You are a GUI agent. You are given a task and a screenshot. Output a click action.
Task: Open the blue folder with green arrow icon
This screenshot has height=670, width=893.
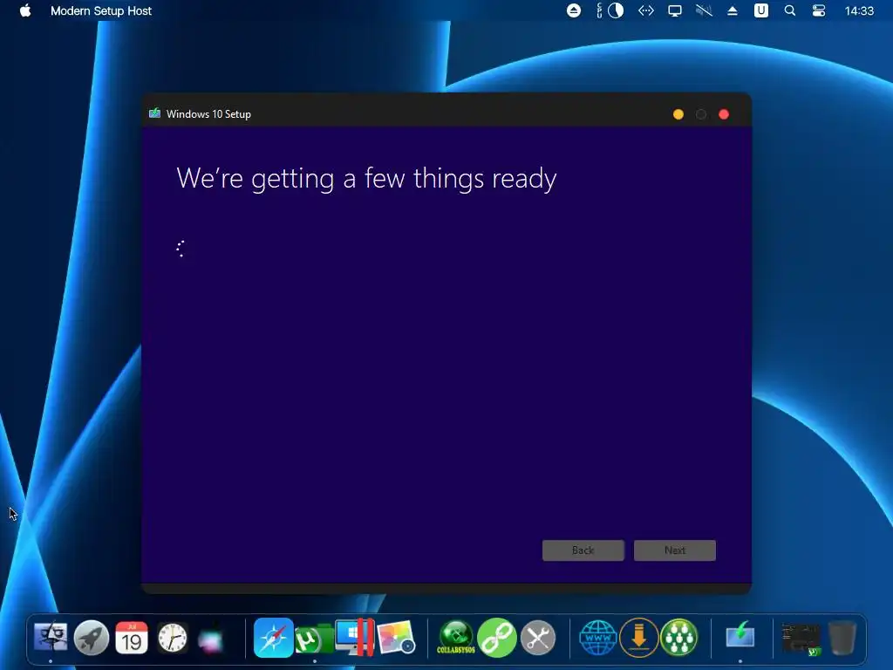[740, 636]
